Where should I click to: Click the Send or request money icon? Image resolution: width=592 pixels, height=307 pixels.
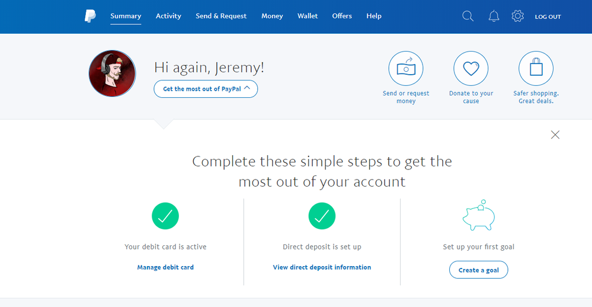point(406,68)
